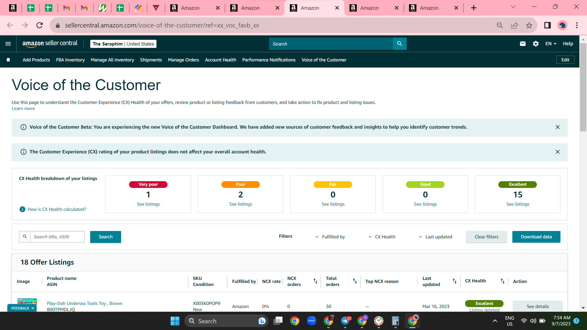Click the magnifier icon in title/ASIN search
This screenshot has width=587, height=330.
[25, 237]
